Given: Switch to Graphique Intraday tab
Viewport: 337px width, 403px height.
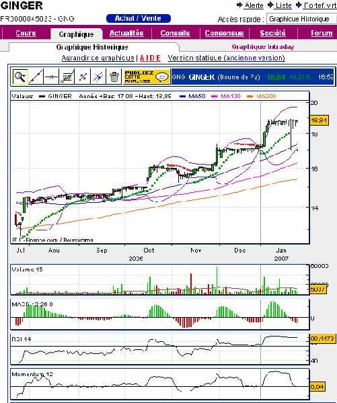Looking at the screenshot, I should click(x=263, y=47).
